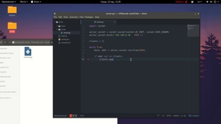Click the minimap in the editor
This screenshot has width=221, height=124.
(x=193, y=30)
